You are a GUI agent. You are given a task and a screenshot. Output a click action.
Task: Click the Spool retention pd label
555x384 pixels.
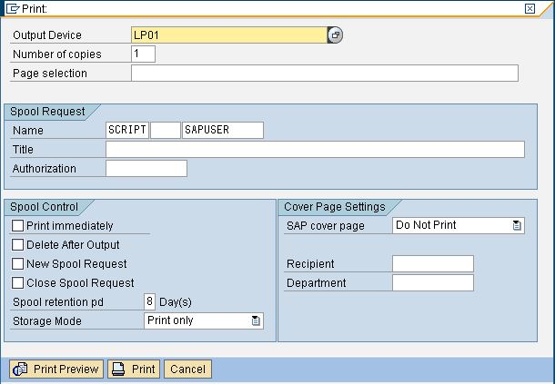(x=58, y=302)
